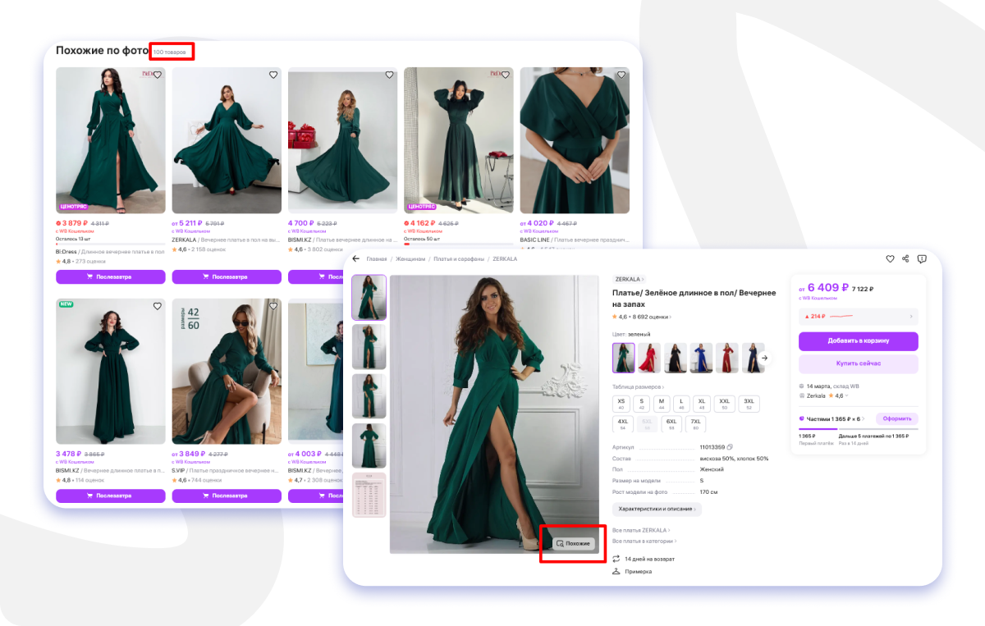
Task: Open Bi:Dress 3 879 ₽ dress photo
Action: (x=110, y=140)
